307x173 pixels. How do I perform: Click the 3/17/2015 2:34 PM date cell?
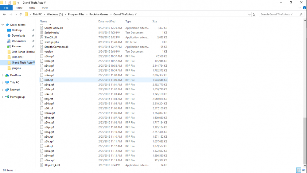pos(109,165)
